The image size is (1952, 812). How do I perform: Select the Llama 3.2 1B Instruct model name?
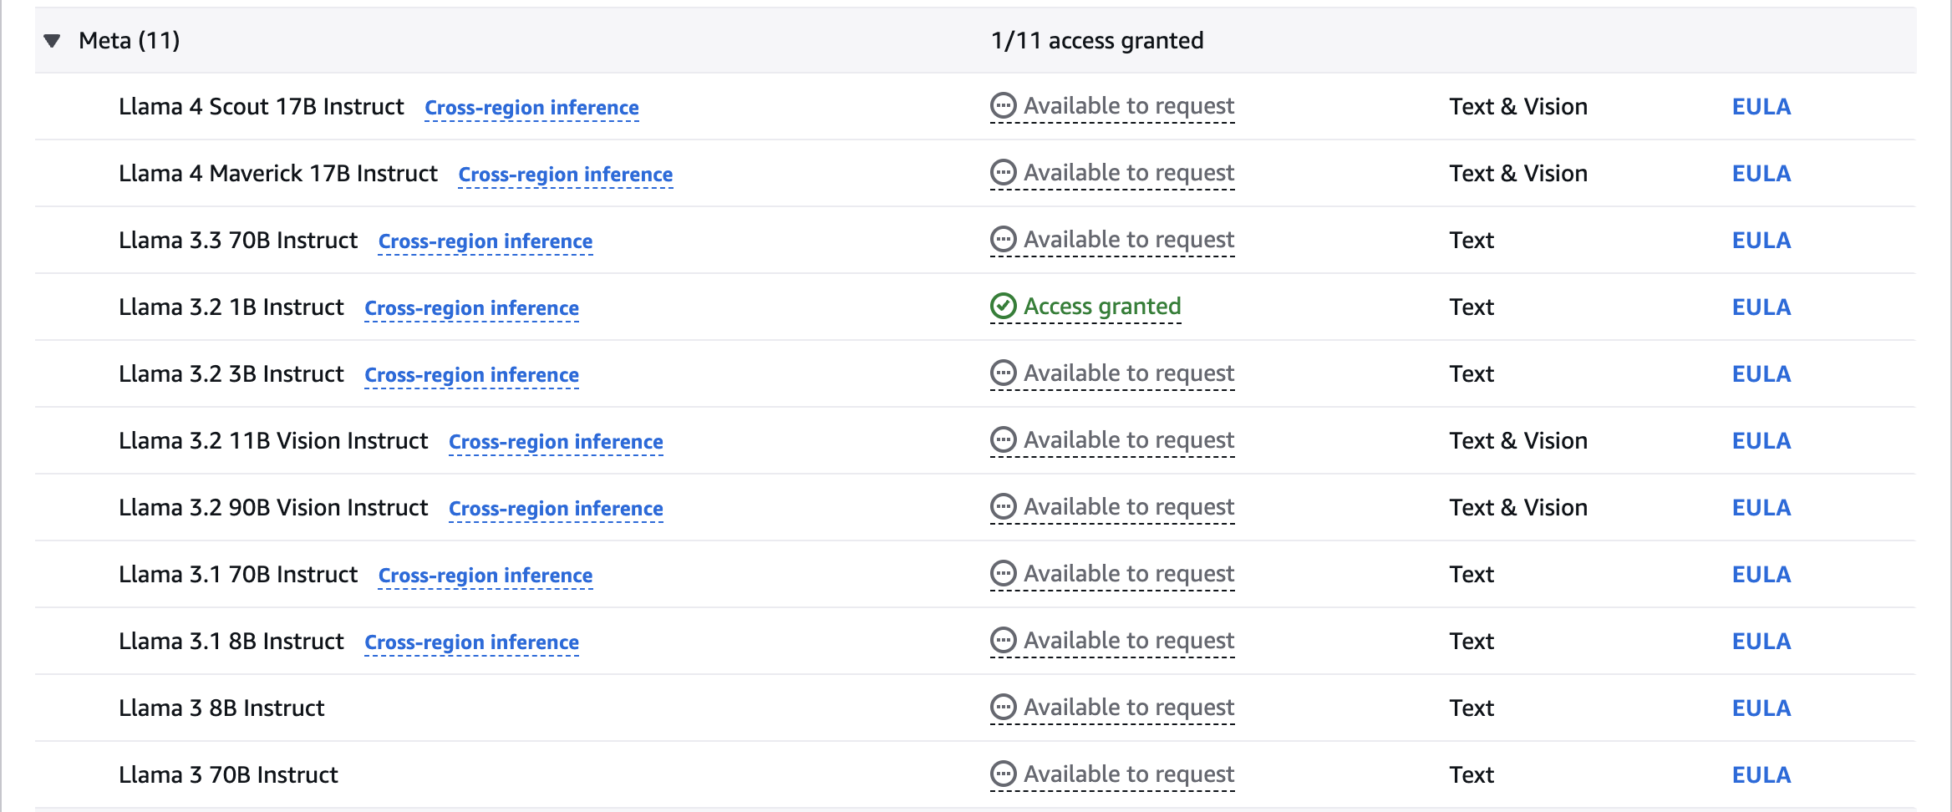point(231,307)
